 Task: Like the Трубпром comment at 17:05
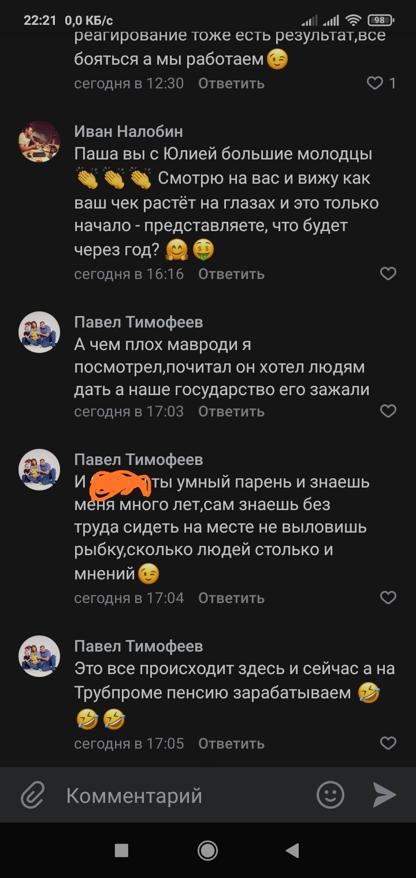[x=388, y=743]
